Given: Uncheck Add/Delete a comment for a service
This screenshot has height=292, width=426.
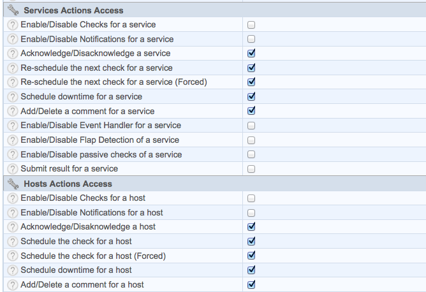Looking at the screenshot, I should pos(251,111).
